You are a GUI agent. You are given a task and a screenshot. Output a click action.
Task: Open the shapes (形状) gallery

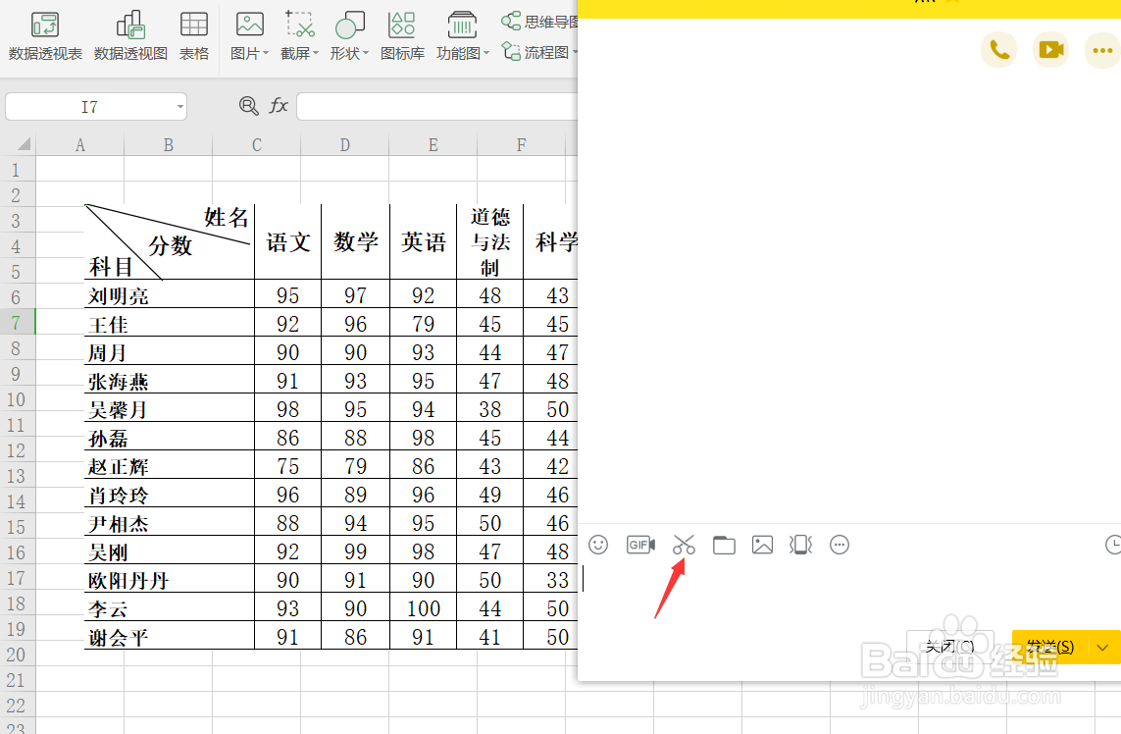click(x=349, y=35)
